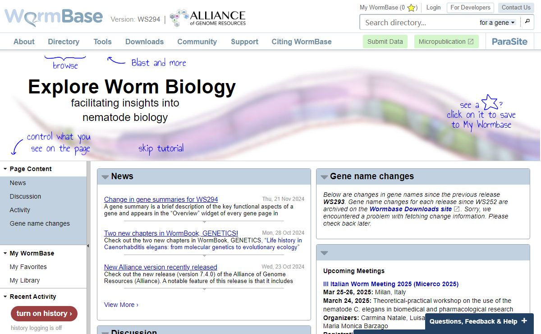This screenshot has height=334, width=541.
Task: Open the Downloads menu
Action: pyautogui.click(x=144, y=42)
